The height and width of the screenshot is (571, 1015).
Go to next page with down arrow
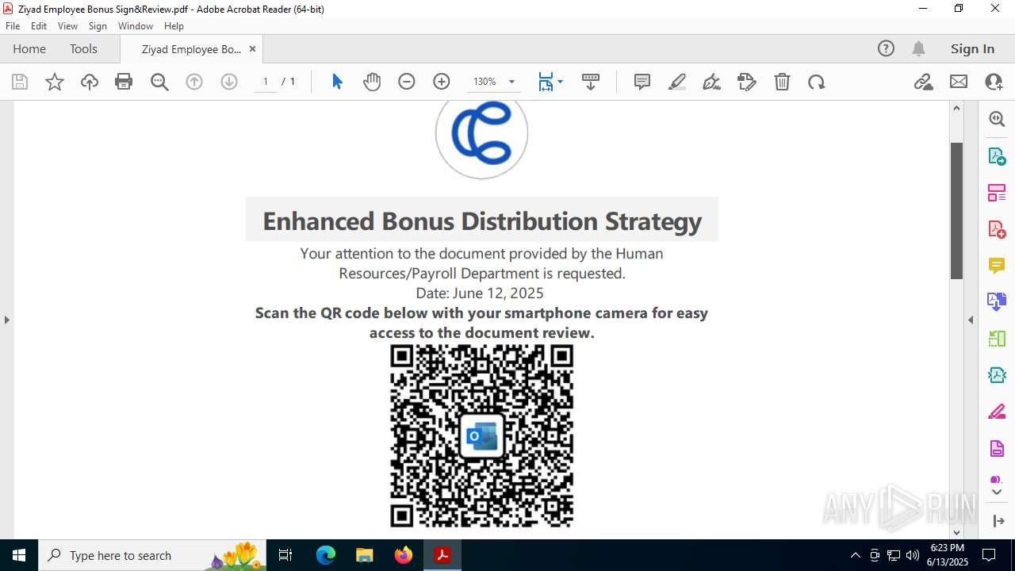[x=229, y=82]
